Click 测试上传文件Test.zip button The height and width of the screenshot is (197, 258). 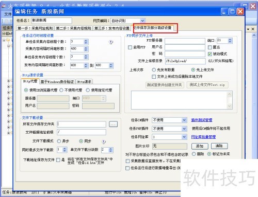207,85
